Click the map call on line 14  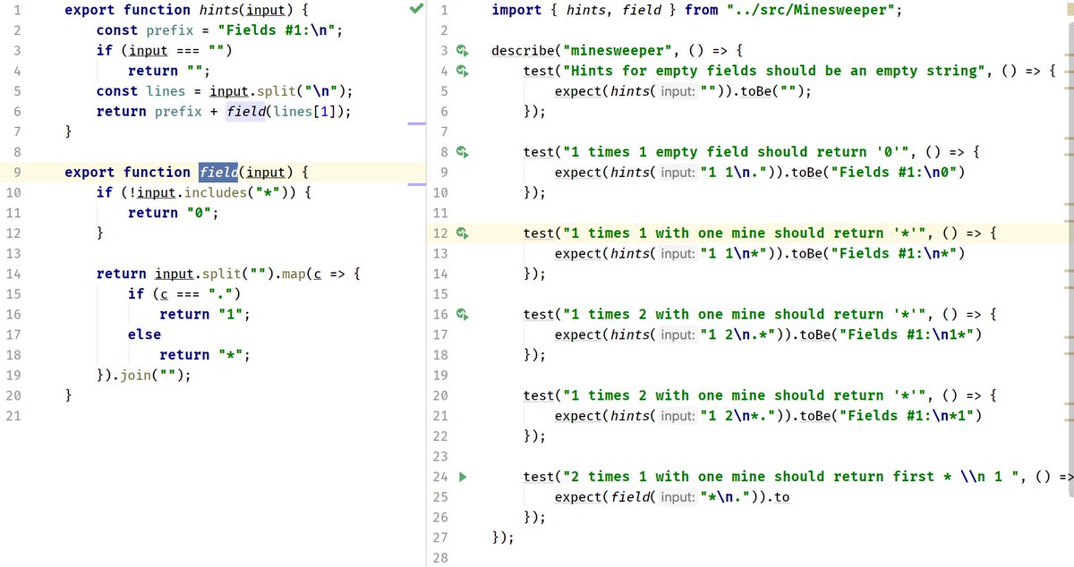click(294, 274)
